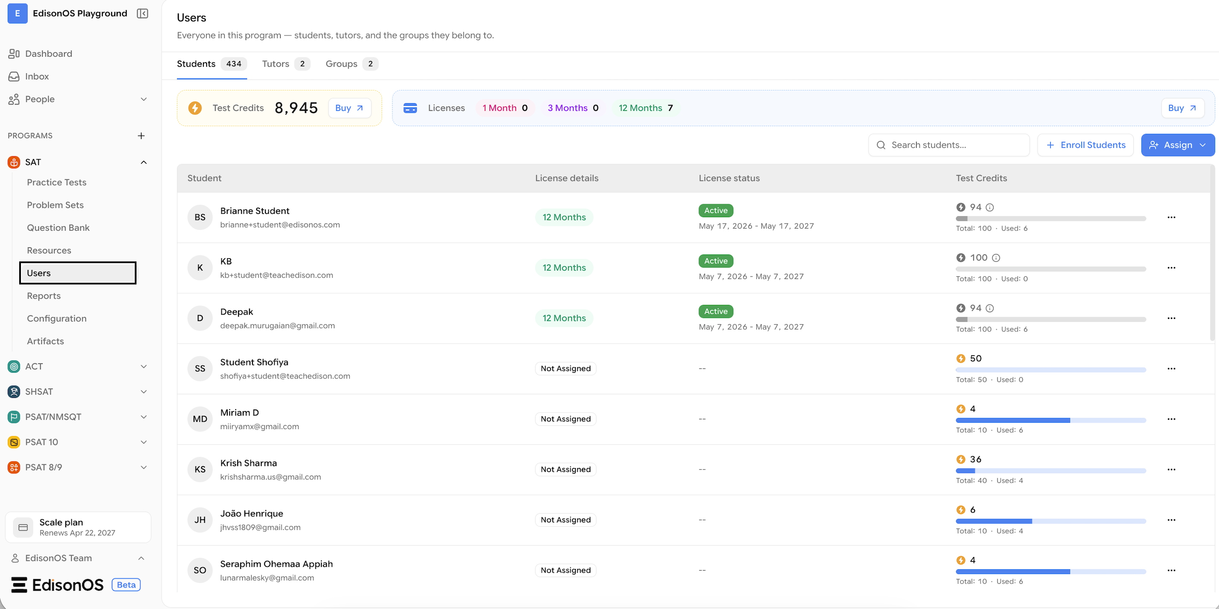Image resolution: width=1219 pixels, height=609 pixels.
Task: Click the SHSAT program icon
Action: 14,392
